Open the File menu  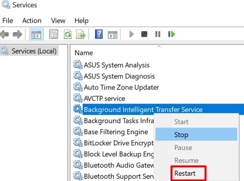(8, 20)
